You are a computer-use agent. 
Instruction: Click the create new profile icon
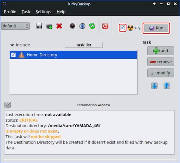[49, 26]
